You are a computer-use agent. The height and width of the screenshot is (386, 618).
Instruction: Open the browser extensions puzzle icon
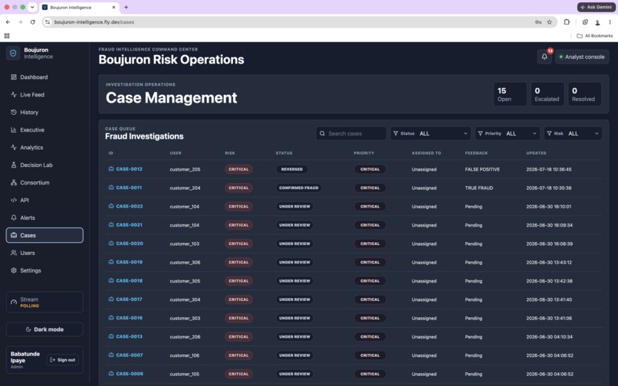[567, 22]
